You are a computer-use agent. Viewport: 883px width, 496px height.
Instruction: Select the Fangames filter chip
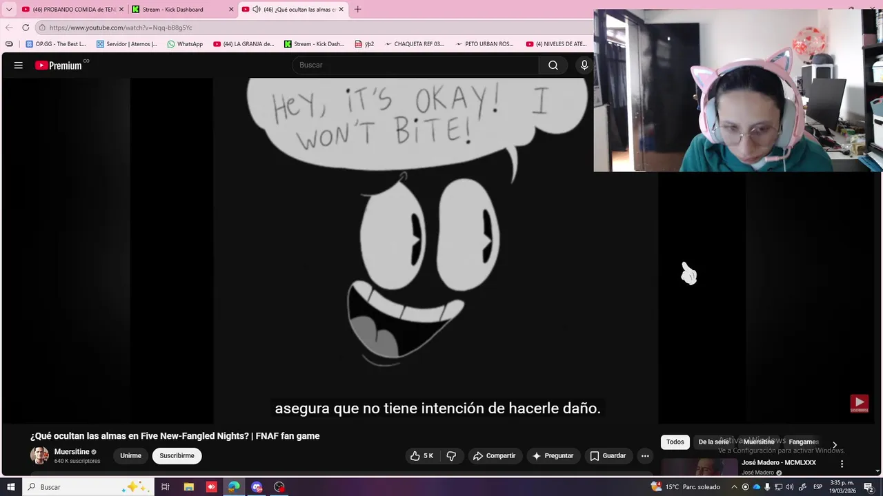[804, 442]
